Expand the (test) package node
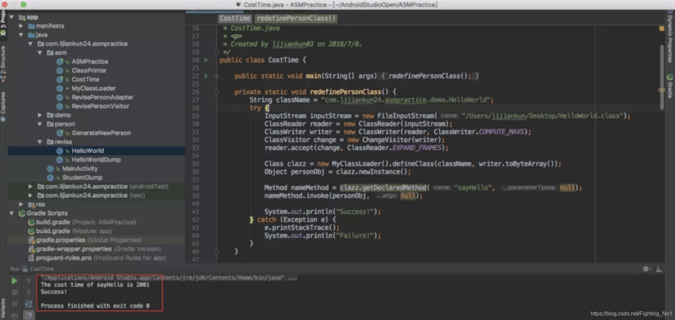This screenshot has width=675, height=320. [x=30, y=195]
